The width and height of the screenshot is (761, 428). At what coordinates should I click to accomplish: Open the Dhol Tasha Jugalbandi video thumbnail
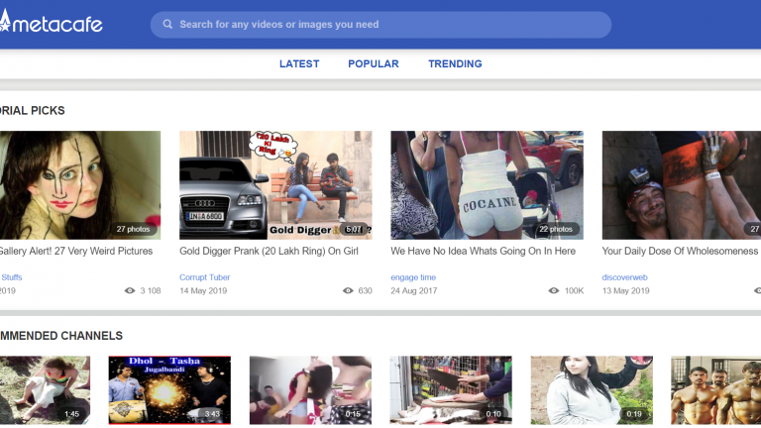169,390
